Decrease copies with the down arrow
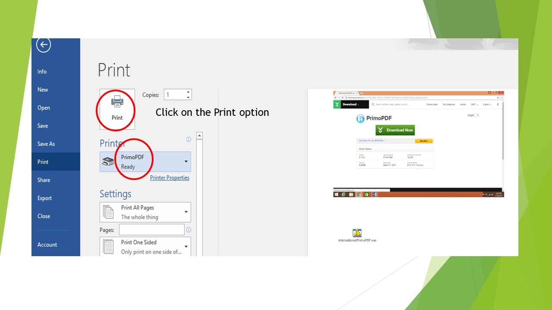The image size is (552, 310). tap(188, 98)
